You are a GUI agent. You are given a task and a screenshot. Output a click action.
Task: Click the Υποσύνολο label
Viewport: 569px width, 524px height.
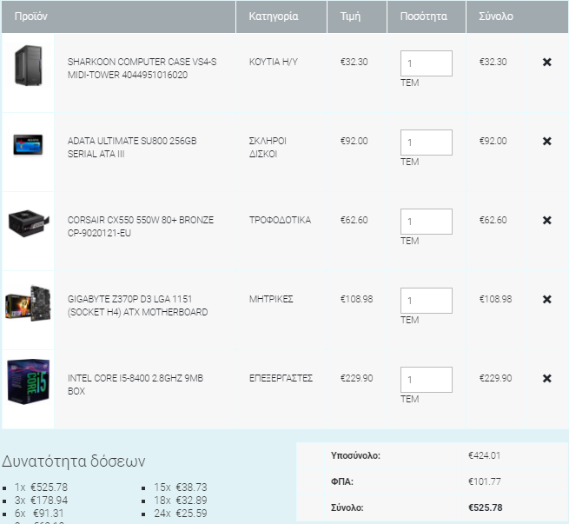pos(355,455)
